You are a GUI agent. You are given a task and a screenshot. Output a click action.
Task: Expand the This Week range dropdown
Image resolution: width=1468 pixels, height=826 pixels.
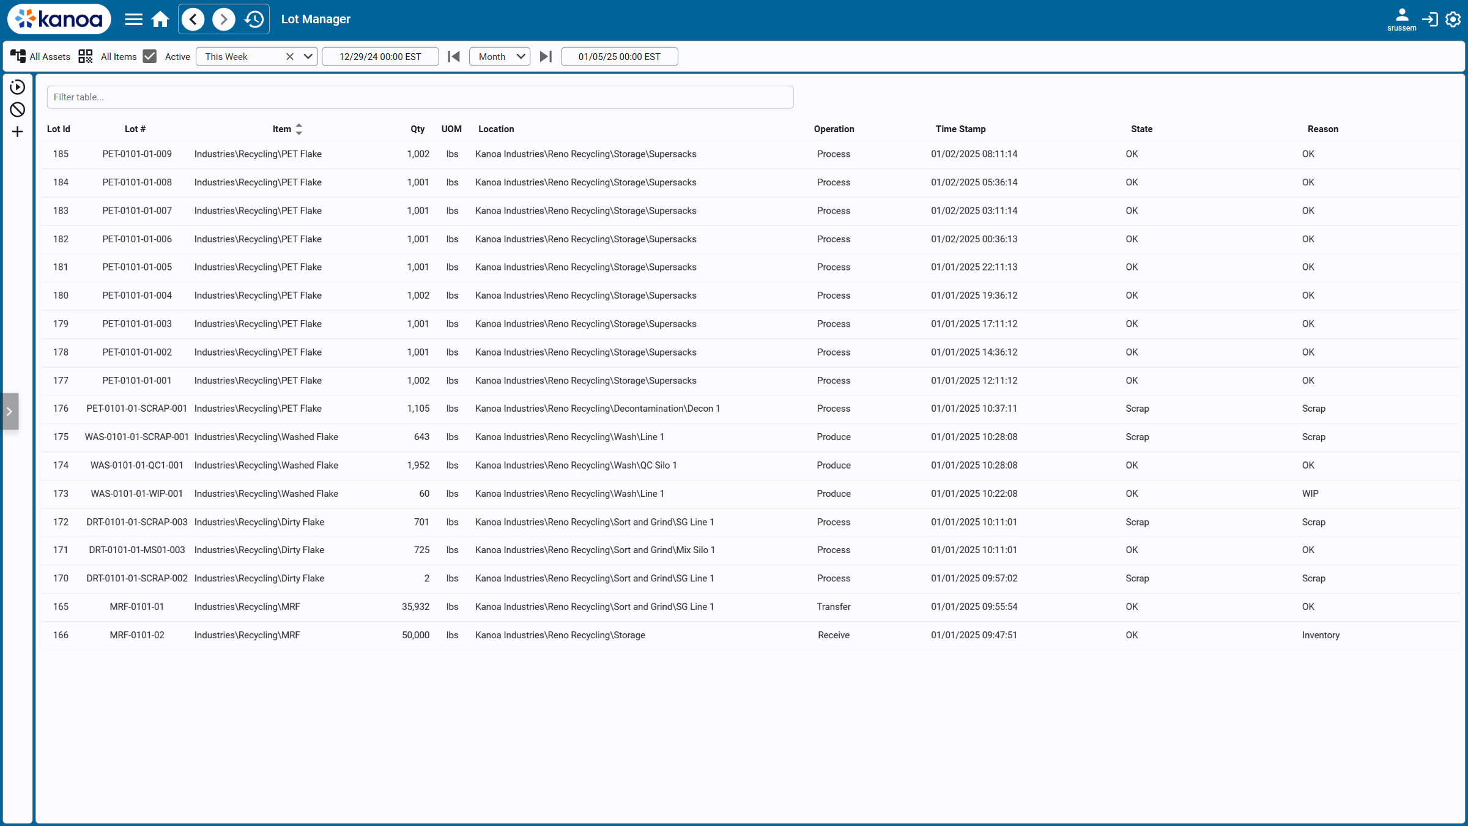[308, 56]
